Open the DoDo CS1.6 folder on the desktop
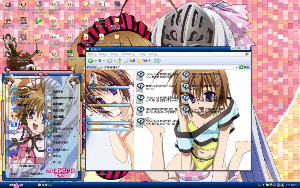The width and height of the screenshot is (300, 188). [x=117, y=40]
